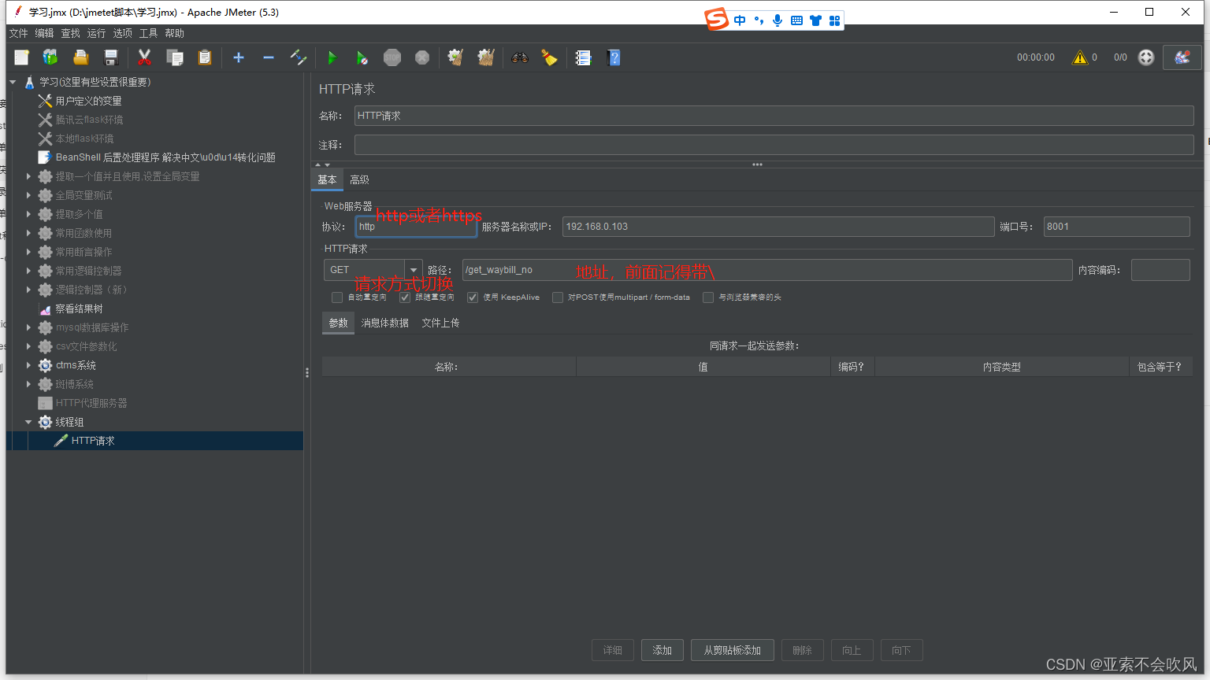This screenshot has height=680, width=1210.
Task: Expand the 全局变量测试 node arrow
Action: click(28, 195)
